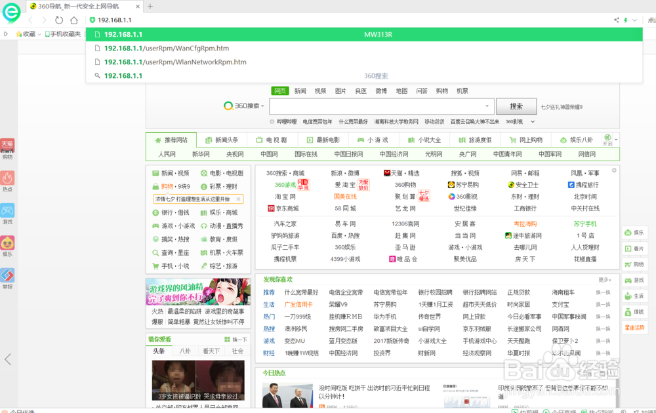Open the 举报 sidebar icon

tap(7, 279)
